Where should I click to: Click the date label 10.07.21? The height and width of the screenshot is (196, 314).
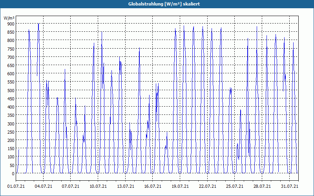coord(98,186)
